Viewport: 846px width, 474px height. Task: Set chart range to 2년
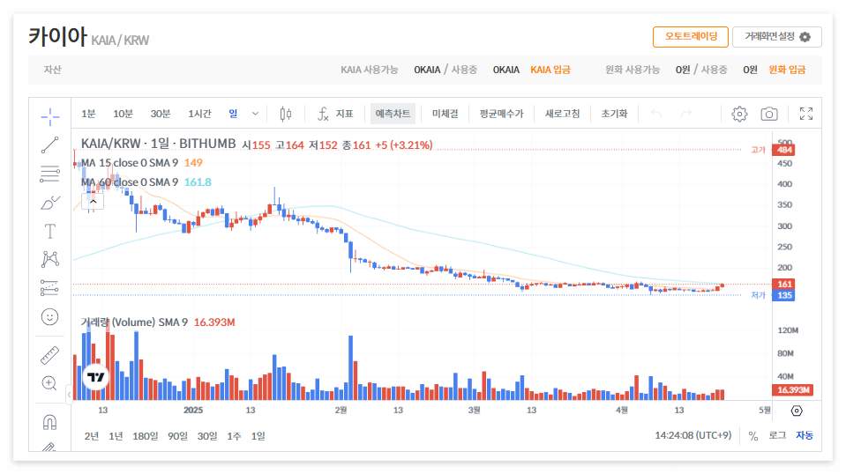91,436
